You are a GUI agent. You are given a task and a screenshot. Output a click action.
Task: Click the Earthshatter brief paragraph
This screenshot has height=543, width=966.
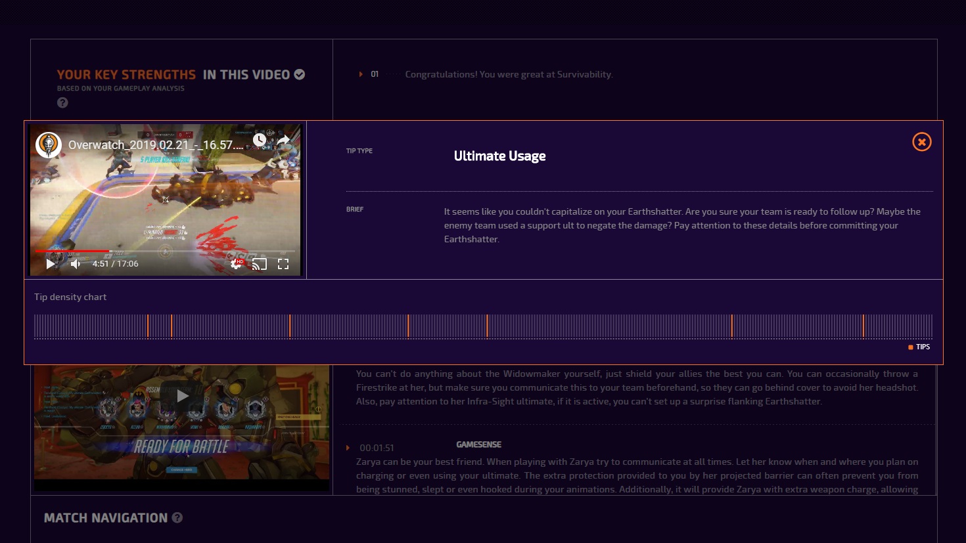point(682,225)
